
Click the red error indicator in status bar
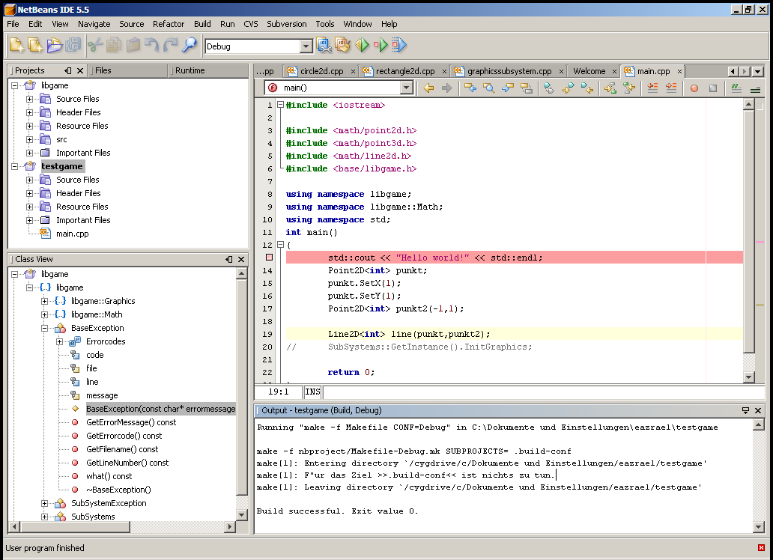pos(762,548)
